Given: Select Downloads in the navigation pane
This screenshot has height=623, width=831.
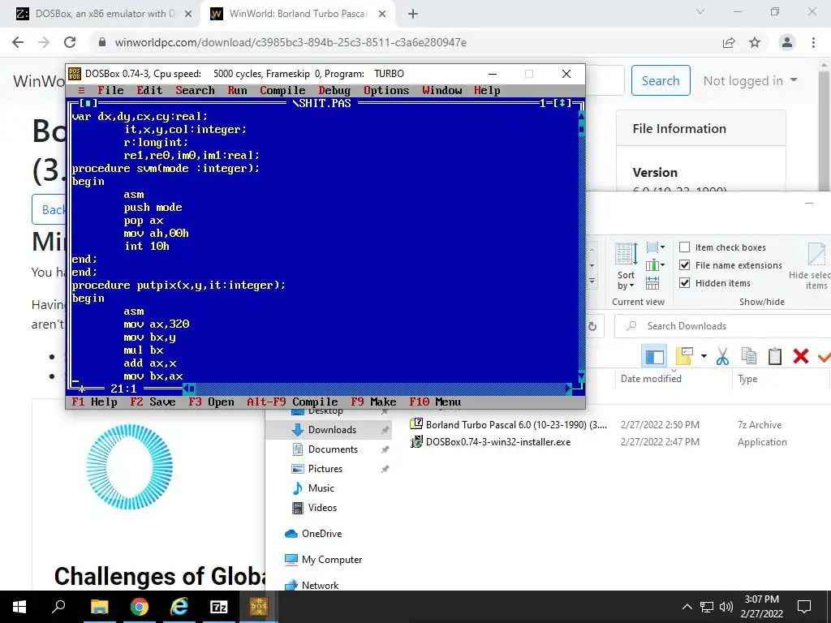Looking at the screenshot, I should coord(332,430).
